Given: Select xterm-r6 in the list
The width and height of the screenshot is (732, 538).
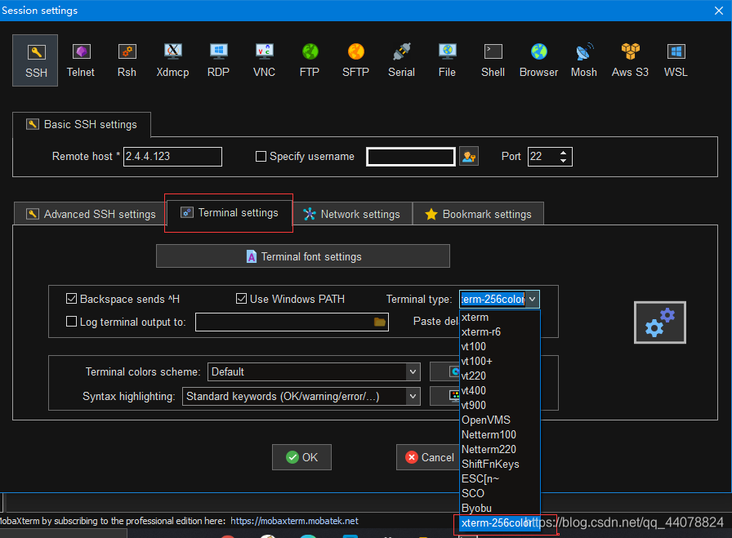Looking at the screenshot, I should [500, 331].
